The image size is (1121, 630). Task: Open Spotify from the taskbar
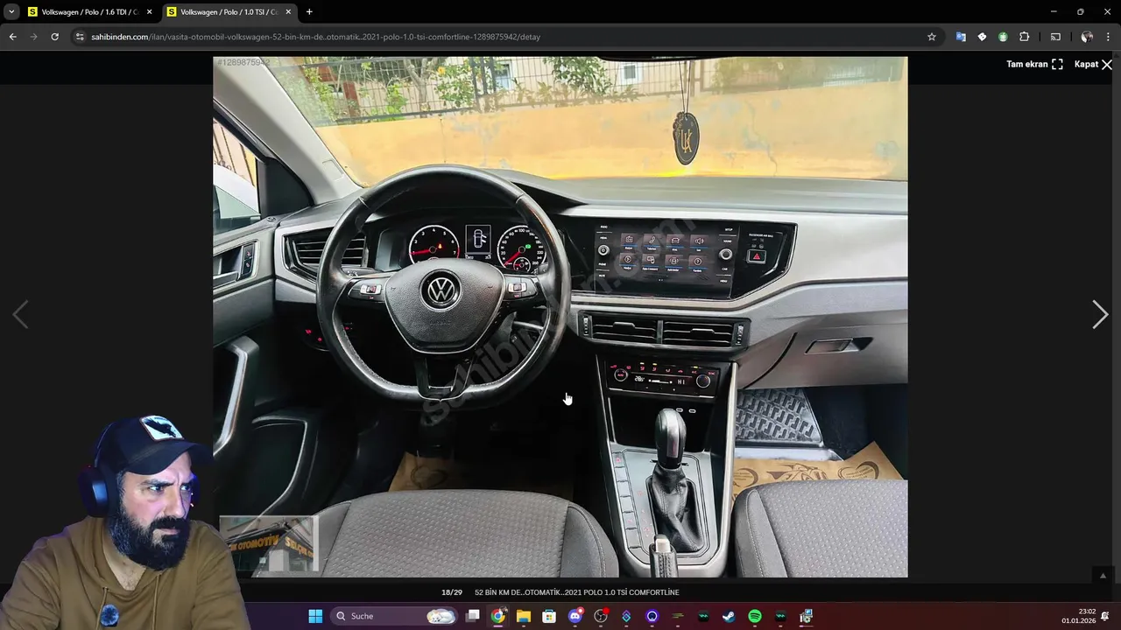[755, 616]
